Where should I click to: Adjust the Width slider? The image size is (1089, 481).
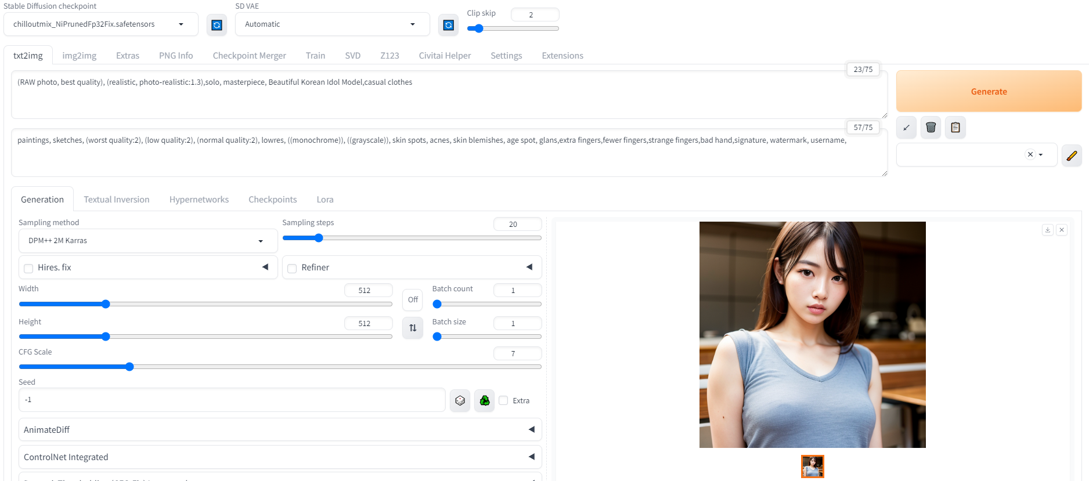coord(205,304)
